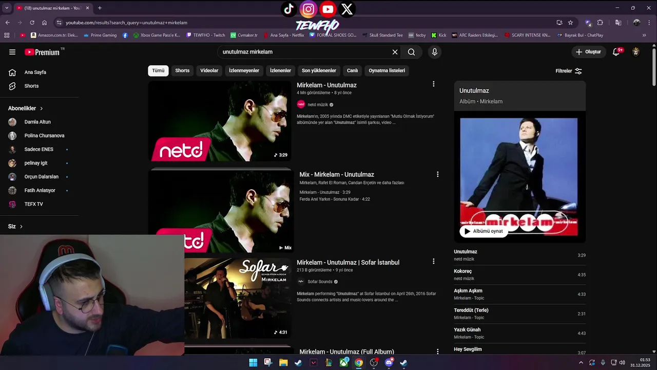Open more options for the Sofar İstanbul video

(x=433, y=262)
